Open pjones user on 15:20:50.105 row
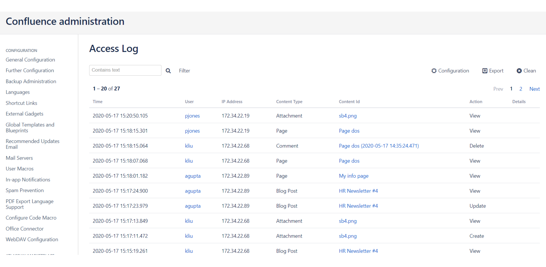 click(192, 116)
